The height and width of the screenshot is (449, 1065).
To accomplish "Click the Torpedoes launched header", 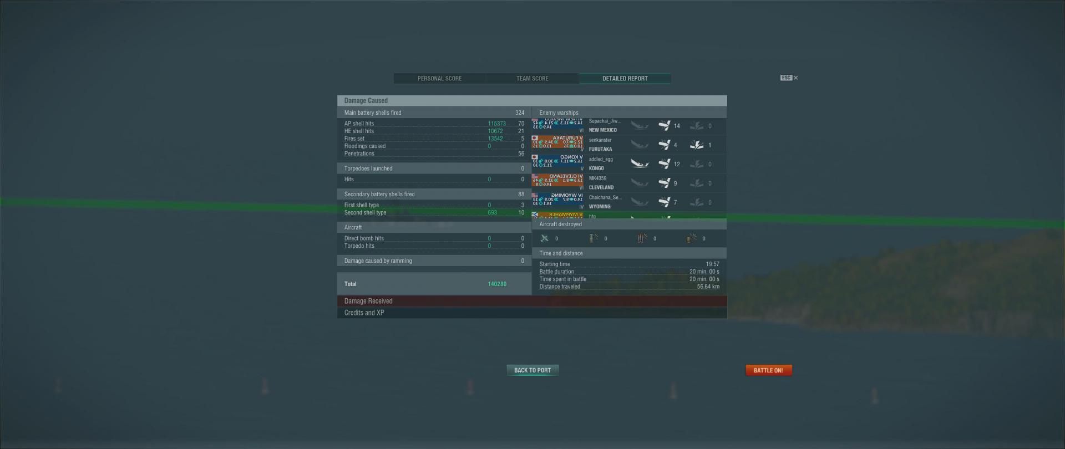I will pos(434,169).
